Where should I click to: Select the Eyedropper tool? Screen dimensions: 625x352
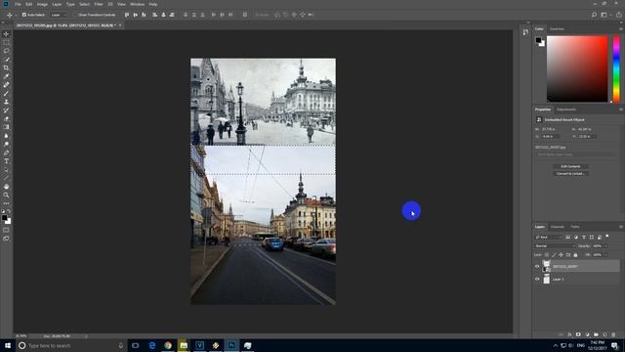pos(6,76)
